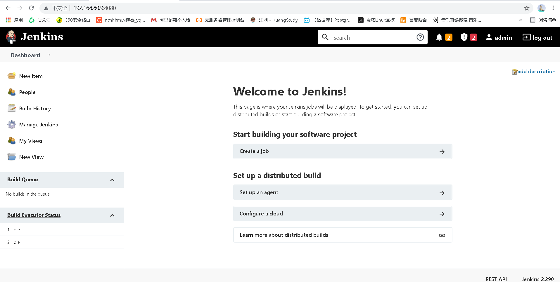Screen dimensions: 560x282
Task: Open the Chrome three-dot menu
Action: pyautogui.click(x=553, y=8)
